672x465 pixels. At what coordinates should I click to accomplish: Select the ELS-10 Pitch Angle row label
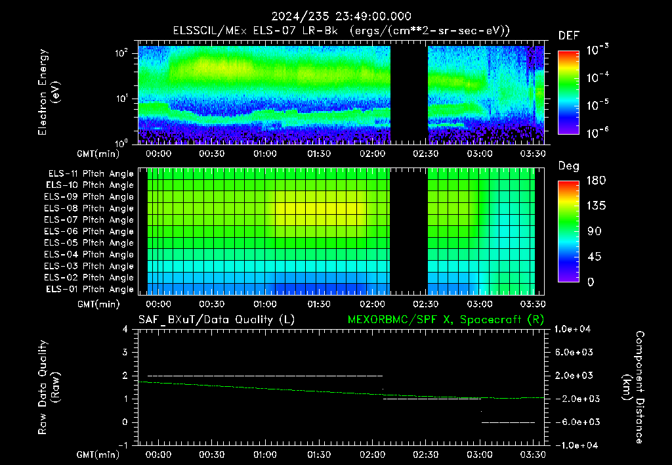click(x=90, y=185)
